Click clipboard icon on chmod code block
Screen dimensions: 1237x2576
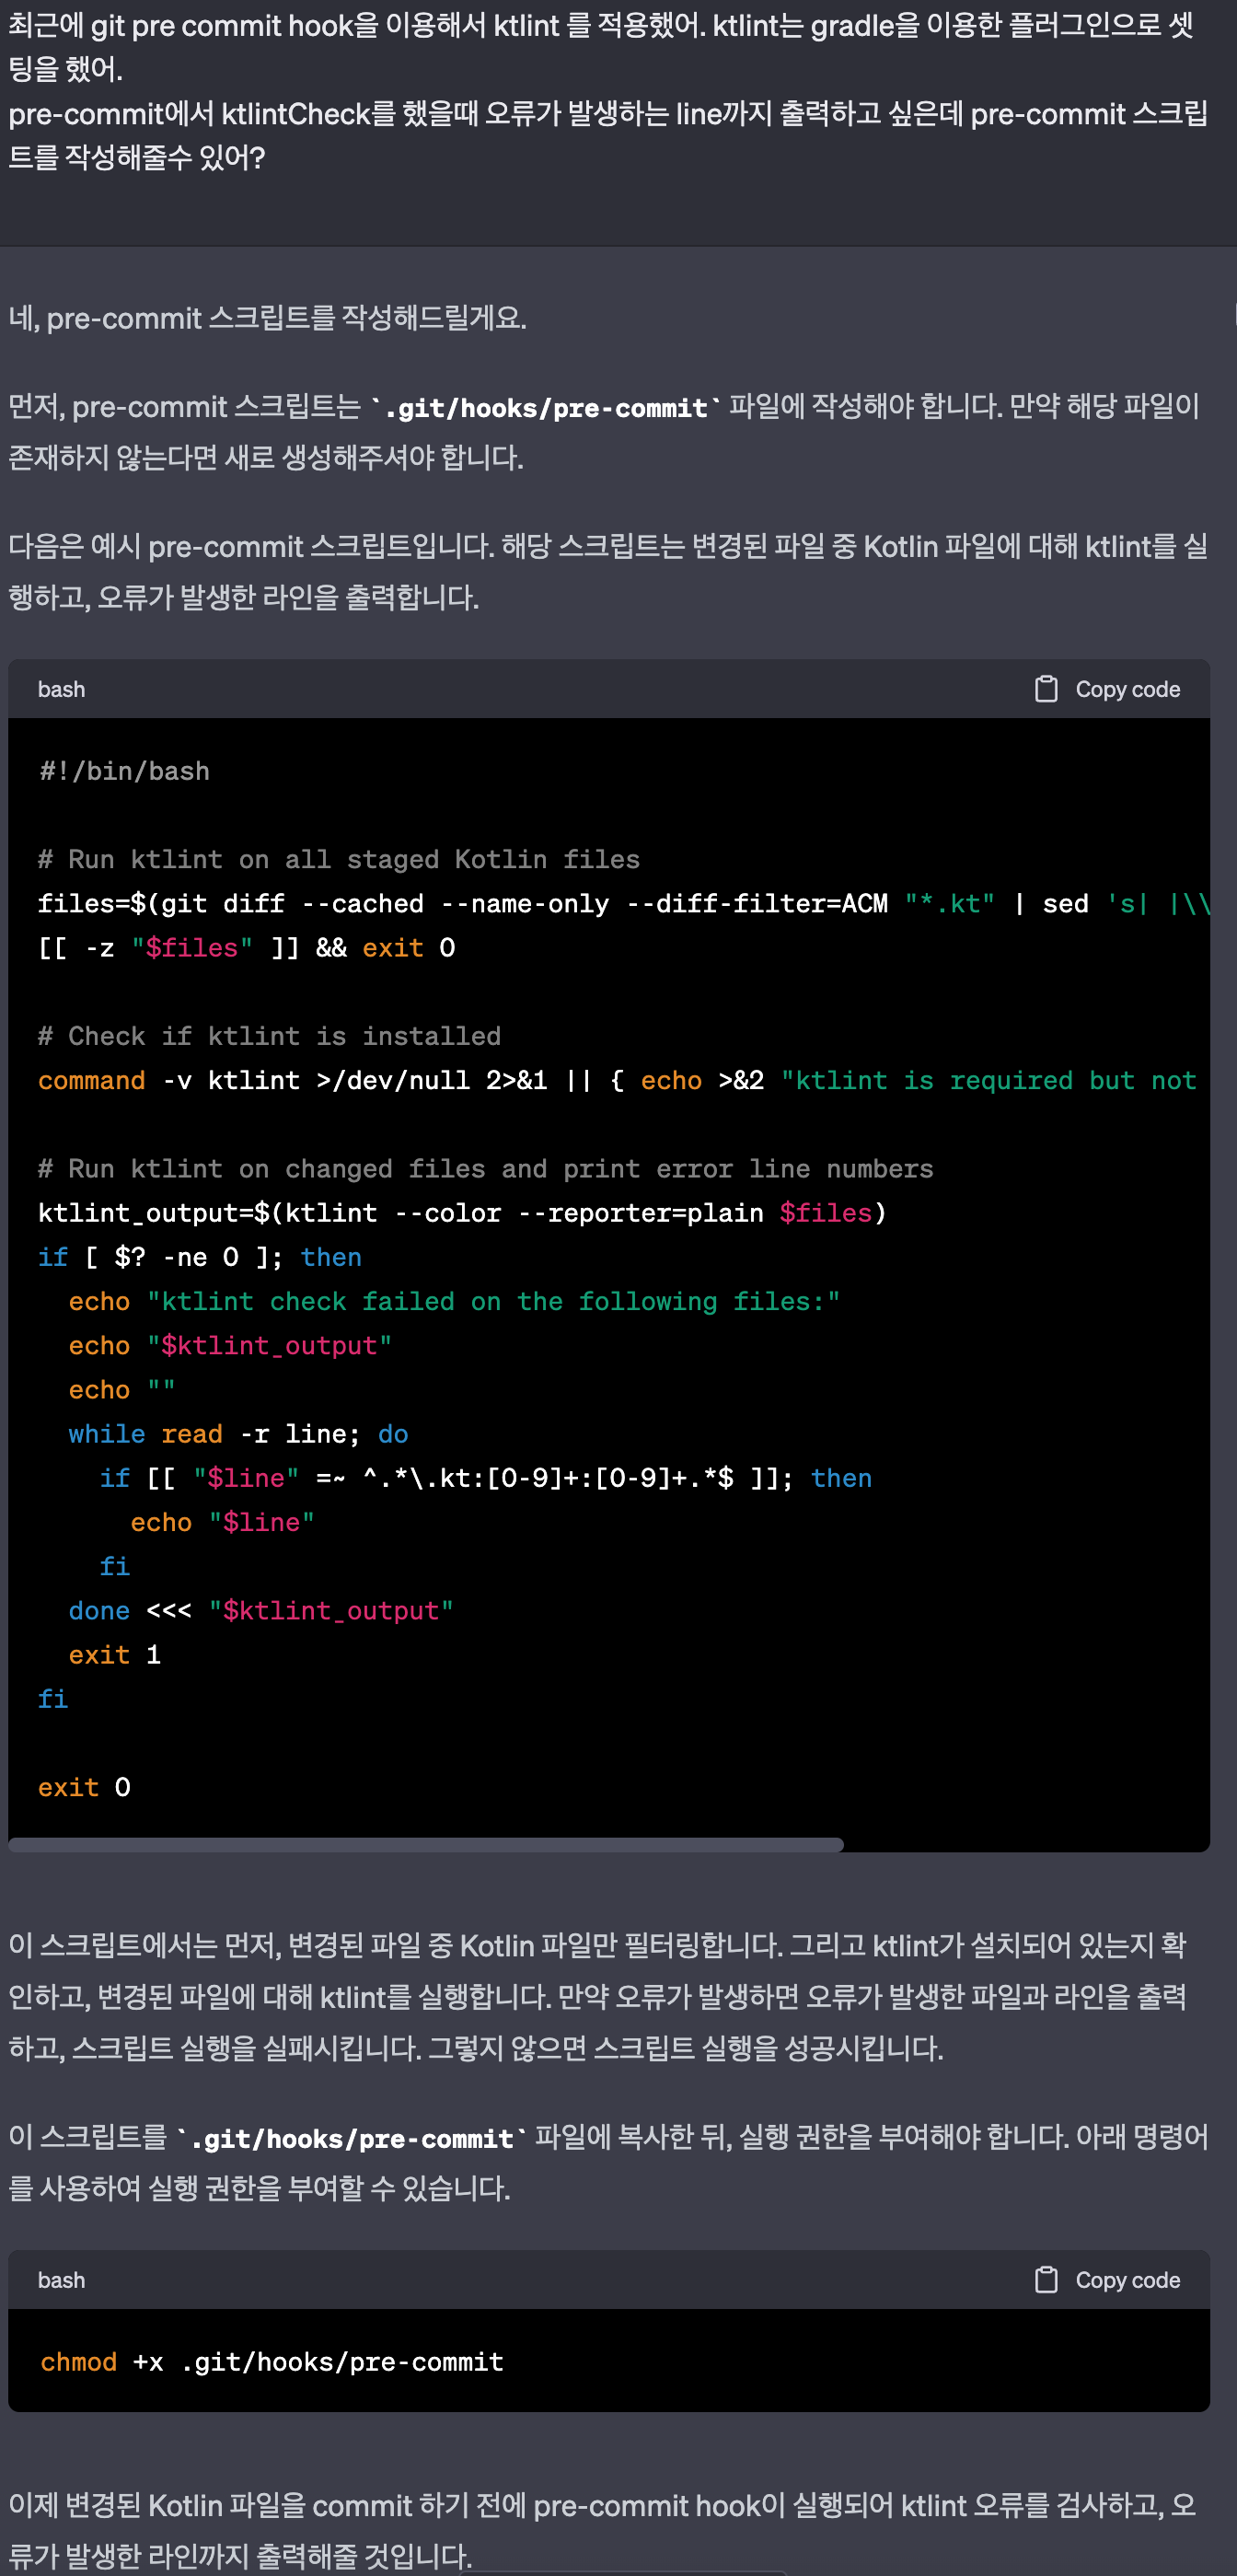[1045, 2280]
